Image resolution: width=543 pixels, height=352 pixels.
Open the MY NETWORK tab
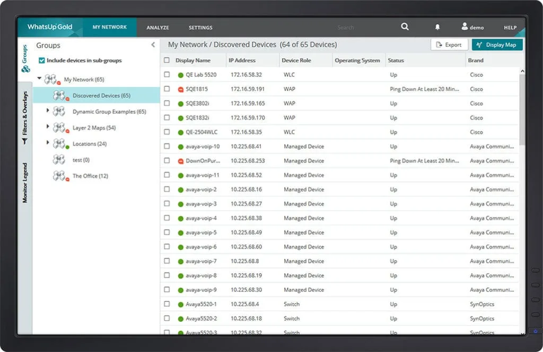point(109,27)
